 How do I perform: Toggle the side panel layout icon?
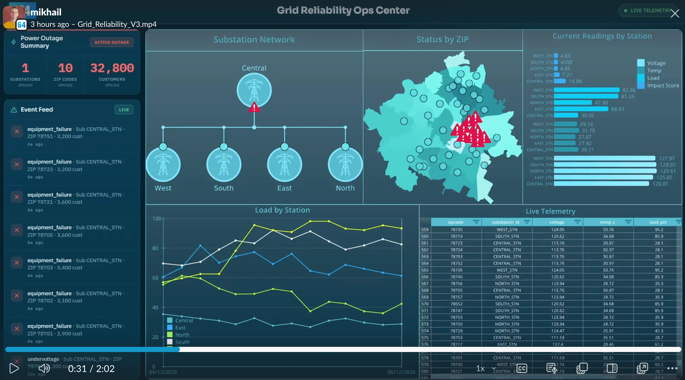pos(612,368)
